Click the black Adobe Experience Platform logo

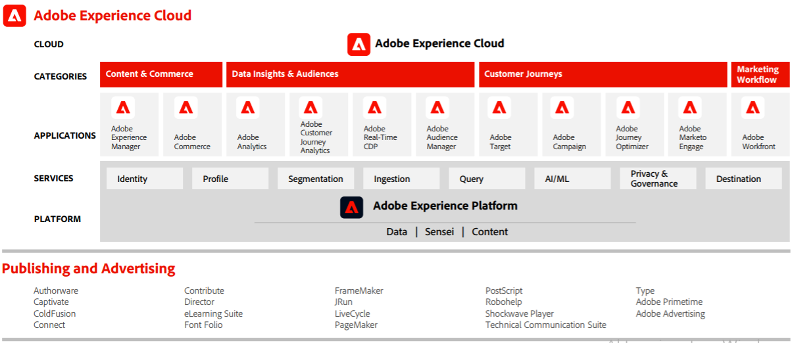coord(351,207)
